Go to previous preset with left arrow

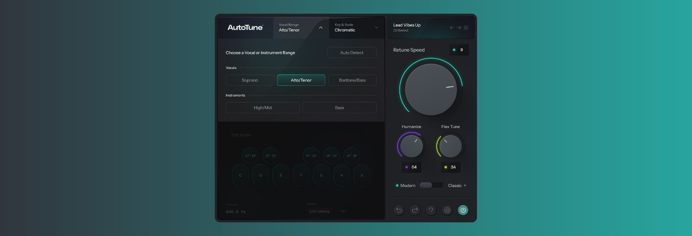pos(452,28)
